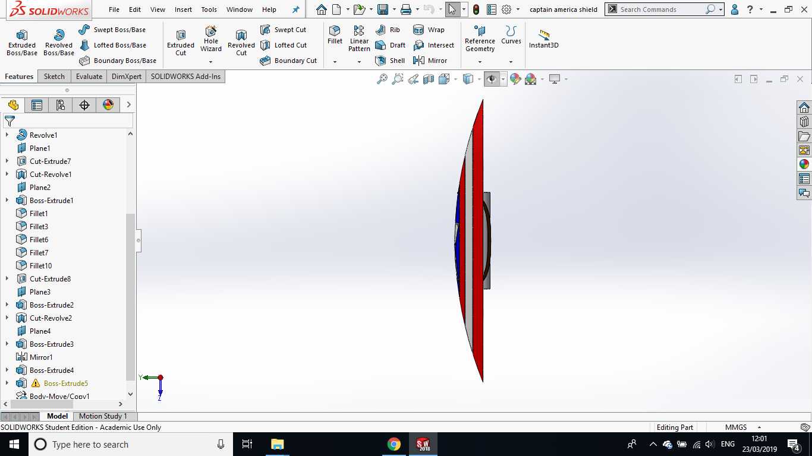This screenshot has height=456, width=812.
Task: Switch to the SOLIDWORKS Add-Ins tab
Action: click(185, 77)
